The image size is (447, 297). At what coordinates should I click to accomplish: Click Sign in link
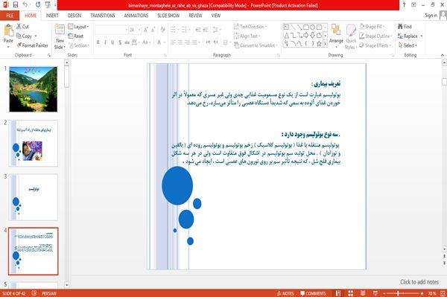[431, 16]
